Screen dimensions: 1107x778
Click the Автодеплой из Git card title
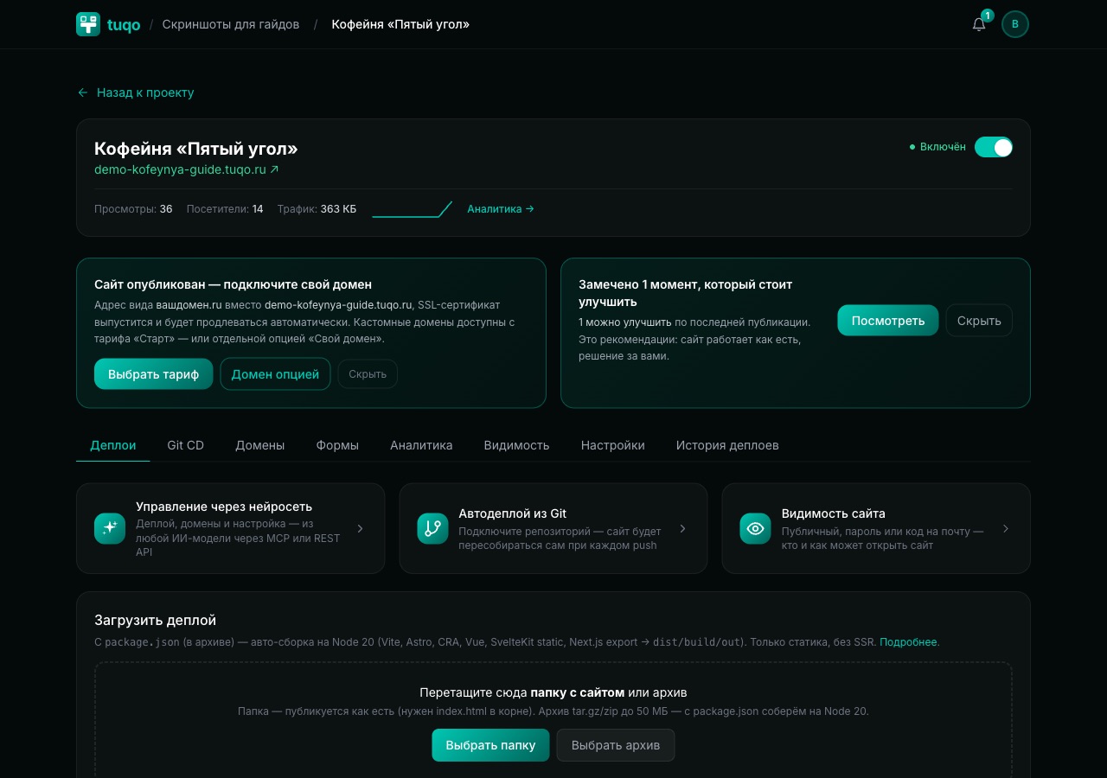tap(513, 513)
